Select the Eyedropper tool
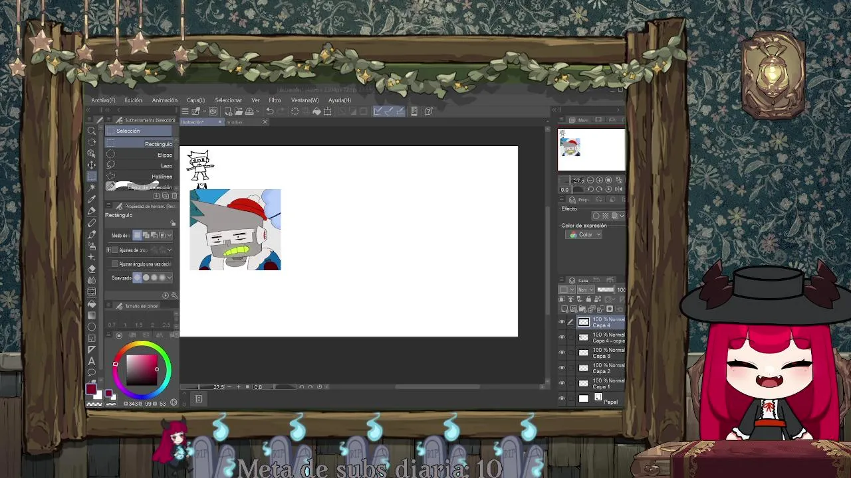The image size is (851, 478). tap(92, 199)
